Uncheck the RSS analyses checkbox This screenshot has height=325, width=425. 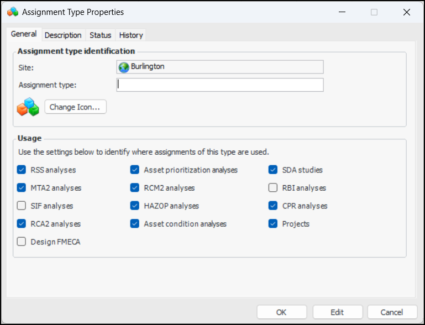pos(22,170)
